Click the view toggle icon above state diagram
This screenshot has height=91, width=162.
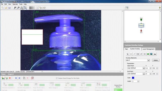127,8
